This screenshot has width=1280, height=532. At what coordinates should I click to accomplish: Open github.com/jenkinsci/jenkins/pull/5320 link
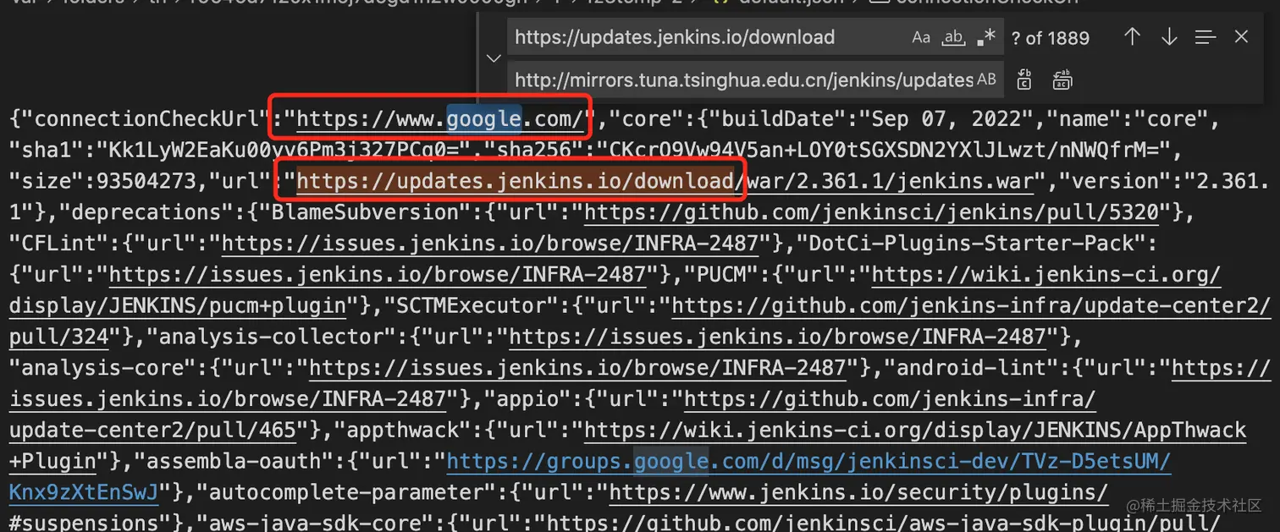[871, 212]
